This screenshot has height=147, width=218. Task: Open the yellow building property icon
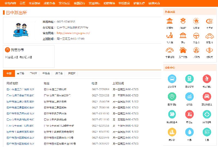click(x=172, y=132)
